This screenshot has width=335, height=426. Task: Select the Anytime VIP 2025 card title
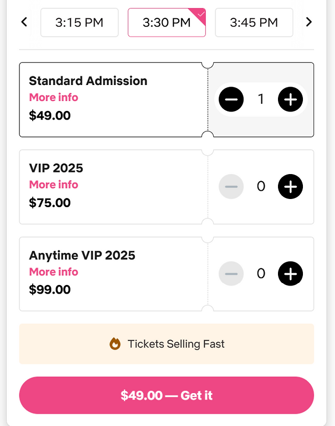pyautogui.click(x=82, y=255)
